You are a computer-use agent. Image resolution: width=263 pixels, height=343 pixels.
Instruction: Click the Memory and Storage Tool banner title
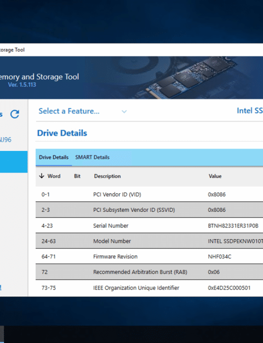click(39, 77)
